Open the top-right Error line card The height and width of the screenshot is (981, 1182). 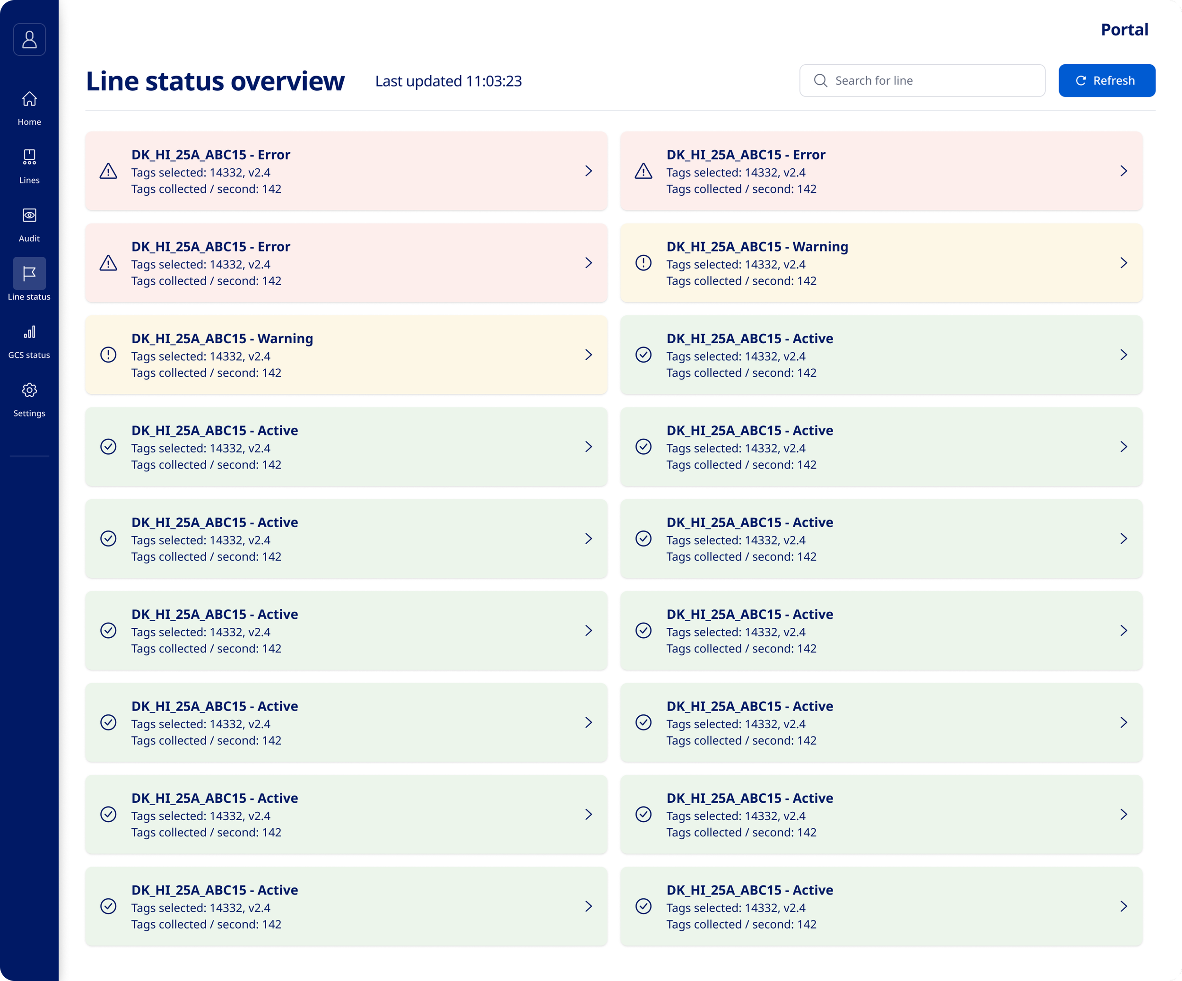tap(881, 171)
